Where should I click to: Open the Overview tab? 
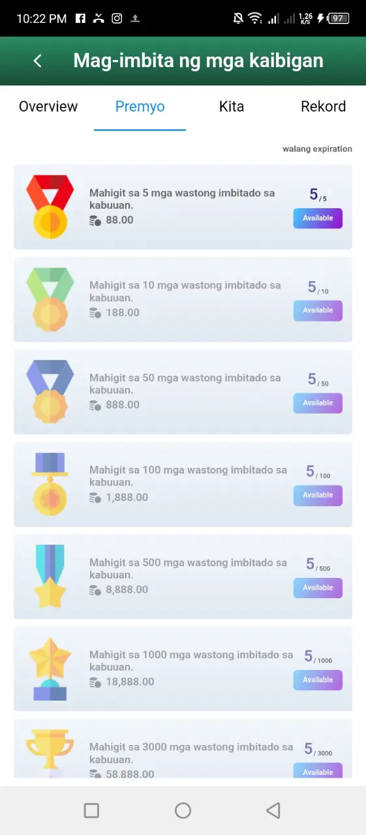click(x=48, y=107)
